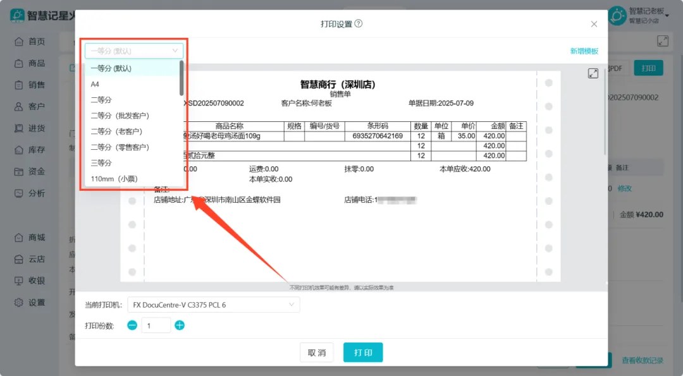Click the template dropdown list scrollbar

click(x=182, y=78)
